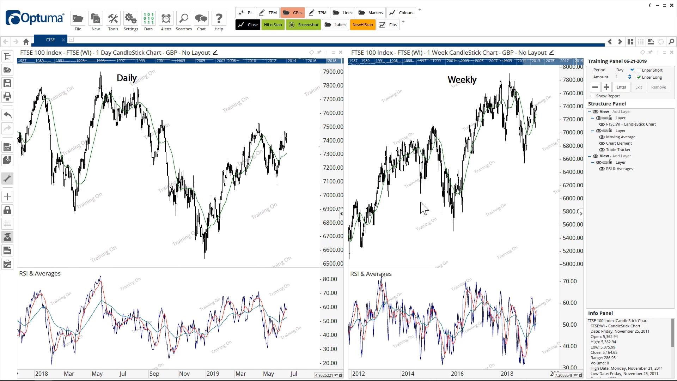
Task: Collapse the Layer containing RSI & Averages
Action: (x=593, y=162)
